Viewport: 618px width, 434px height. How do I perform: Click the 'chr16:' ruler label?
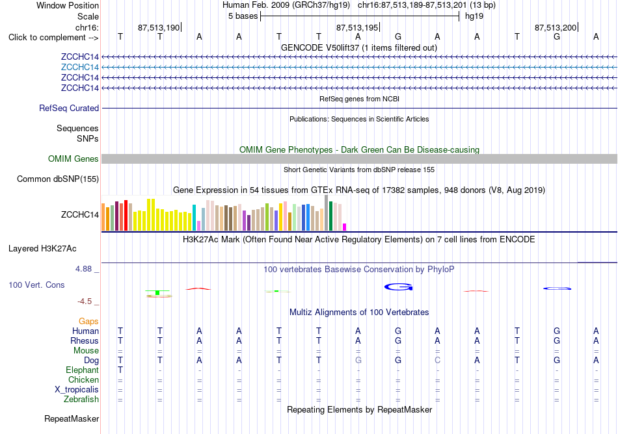click(87, 27)
